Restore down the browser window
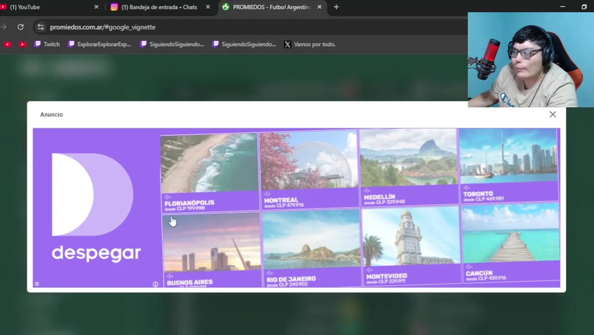The image size is (594, 335). point(584,7)
